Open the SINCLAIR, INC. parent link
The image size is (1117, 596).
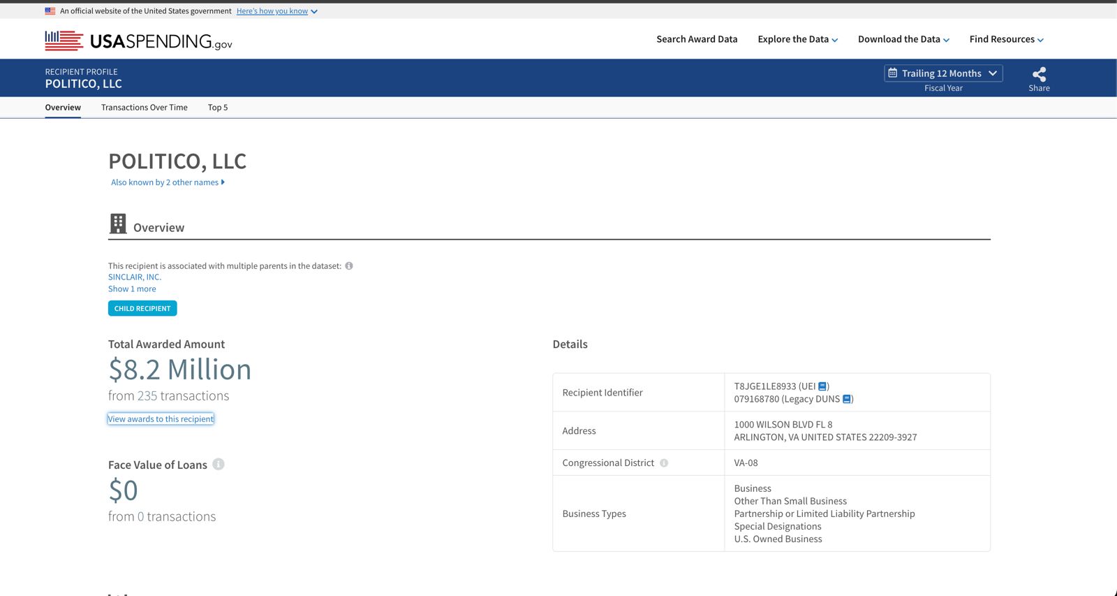(x=135, y=277)
